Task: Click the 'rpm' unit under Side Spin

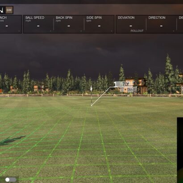Action: (x=89, y=21)
